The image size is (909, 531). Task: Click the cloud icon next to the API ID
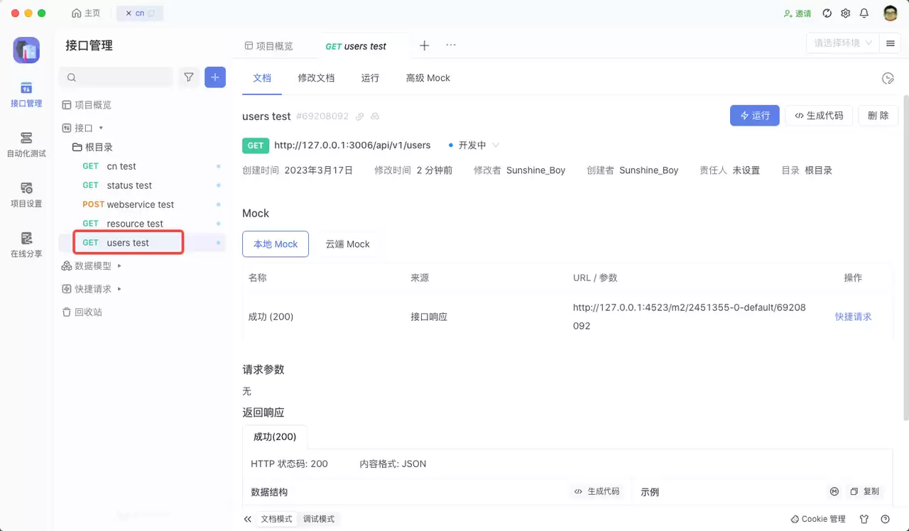tap(375, 116)
